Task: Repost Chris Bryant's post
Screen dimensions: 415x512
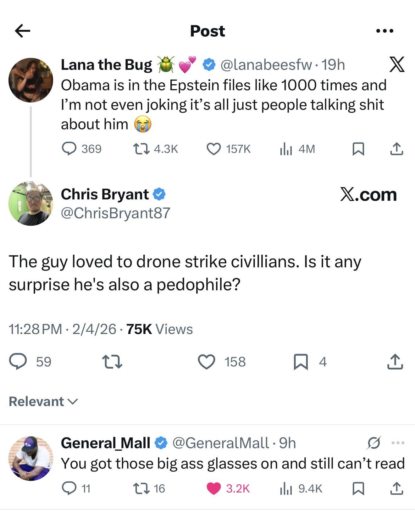Action: point(112,361)
